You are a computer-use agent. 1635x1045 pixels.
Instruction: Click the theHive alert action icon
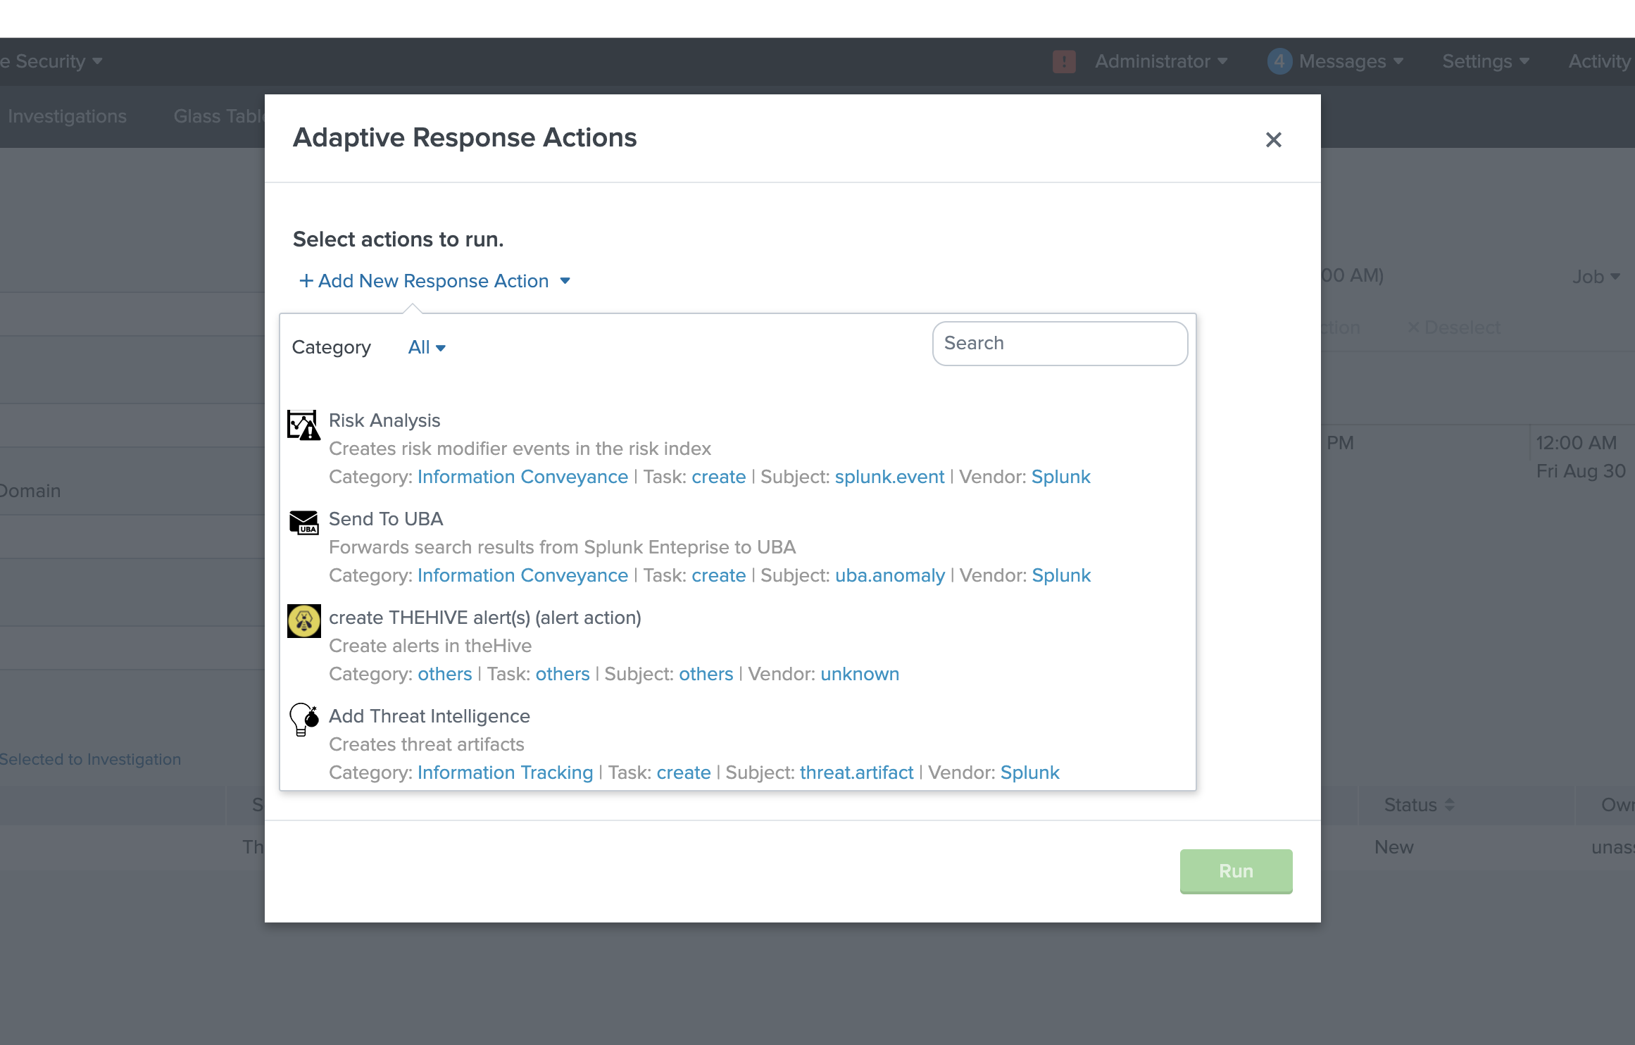303,621
